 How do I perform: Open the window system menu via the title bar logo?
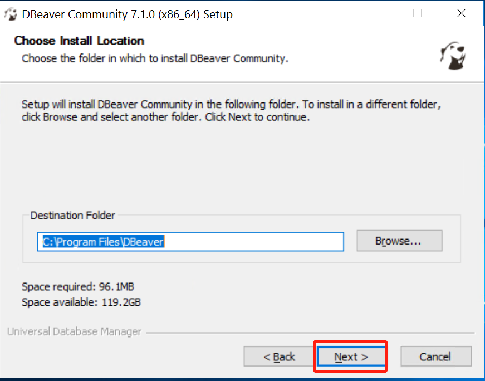[x=10, y=13]
